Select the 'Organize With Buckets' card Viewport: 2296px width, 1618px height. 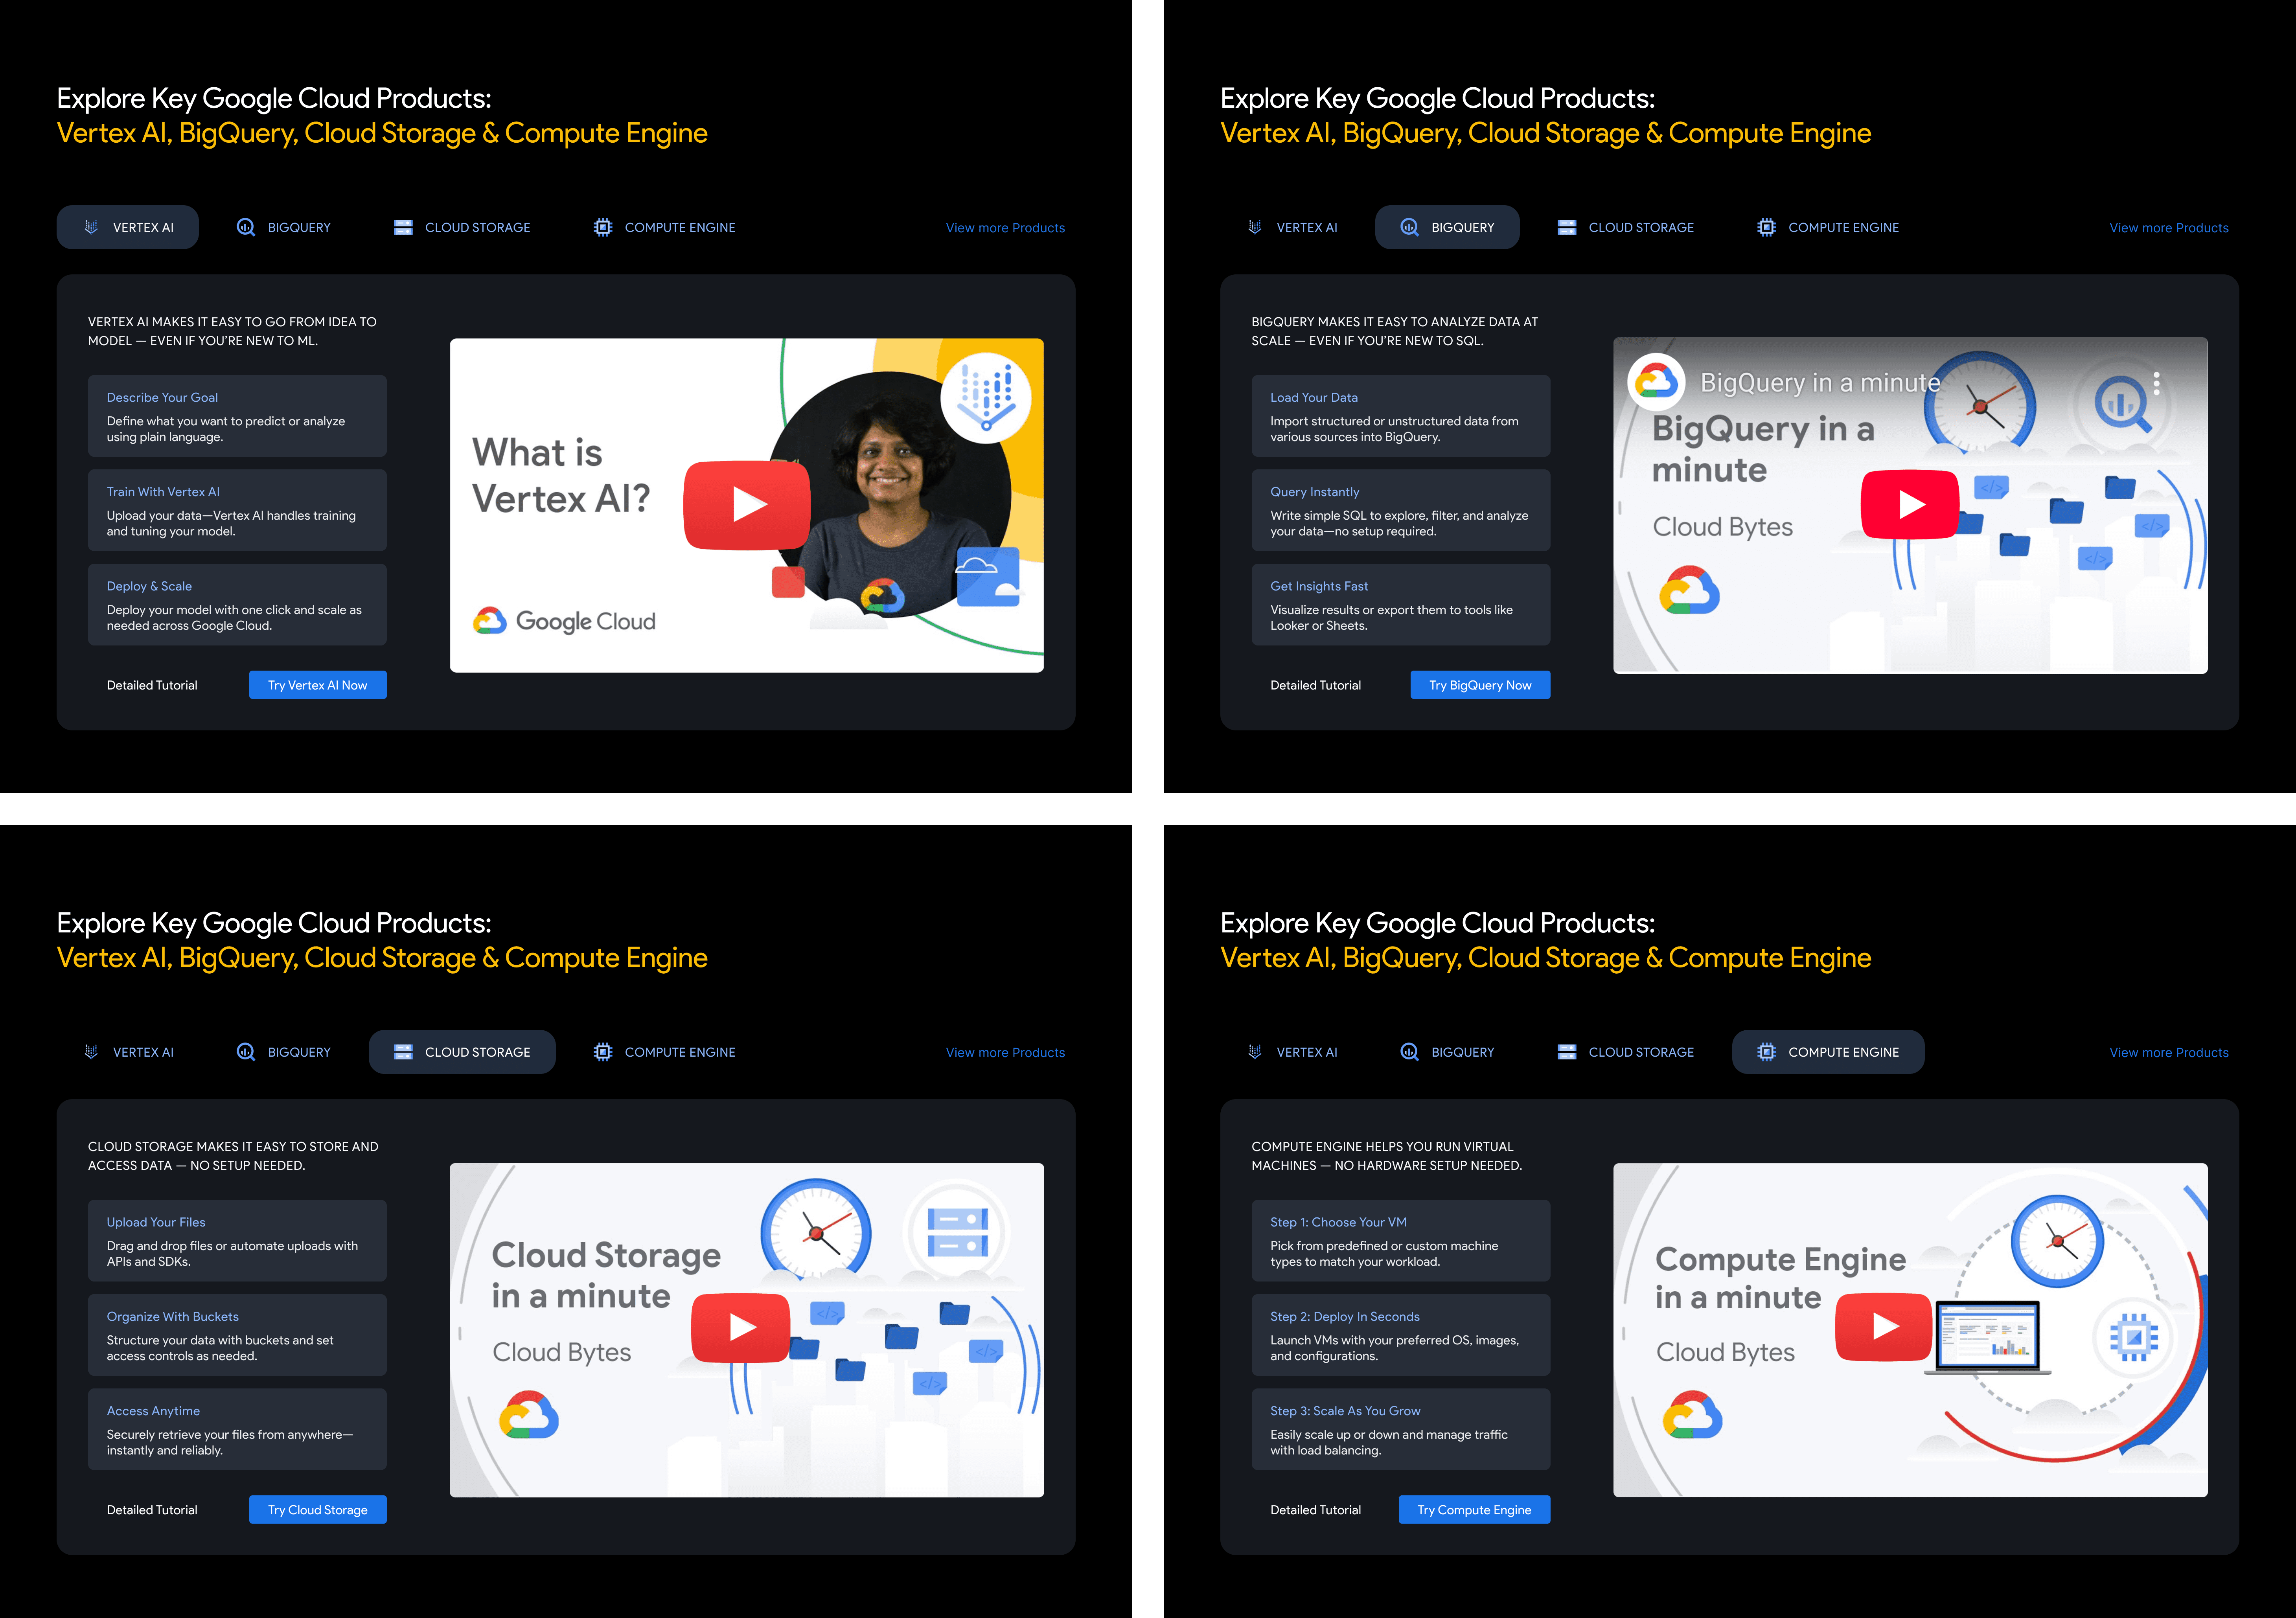(237, 1335)
